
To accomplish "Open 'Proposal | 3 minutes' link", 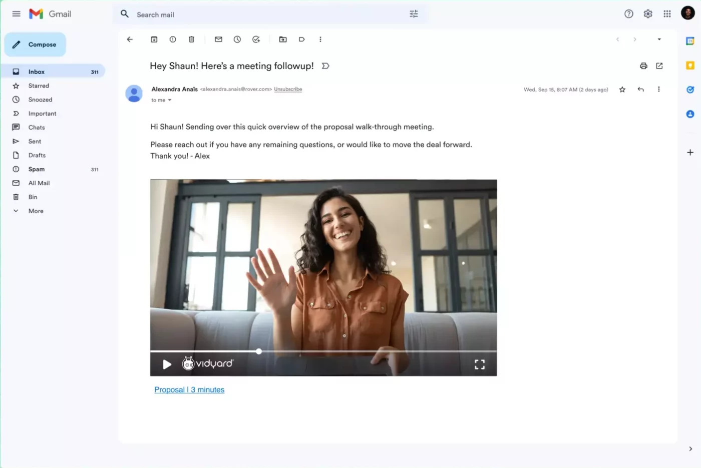I will pyautogui.click(x=189, y=390).
